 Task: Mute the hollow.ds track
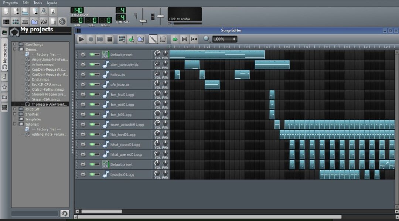click(x=92, y=75)
